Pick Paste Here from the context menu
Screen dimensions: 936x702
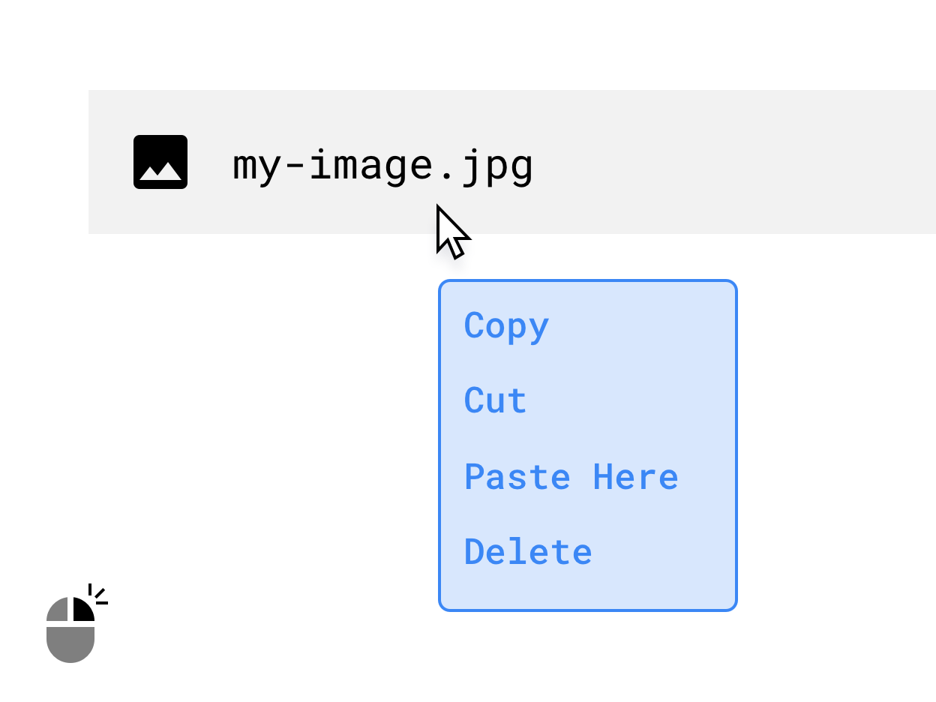point(571,477)
